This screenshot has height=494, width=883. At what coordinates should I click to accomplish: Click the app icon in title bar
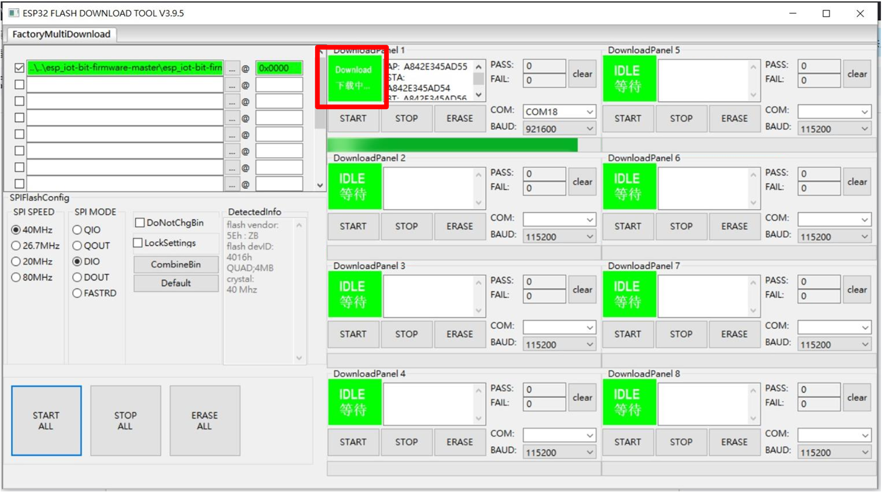point(13,13)
